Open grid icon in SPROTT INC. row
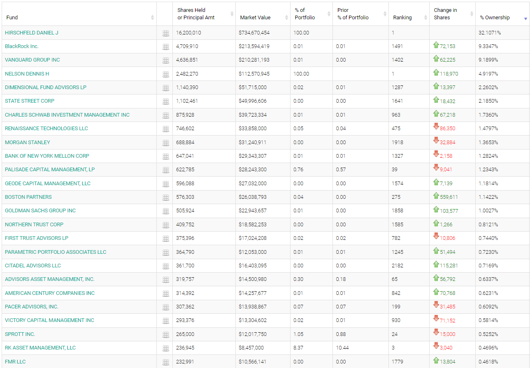 click(x=166, y=335)
